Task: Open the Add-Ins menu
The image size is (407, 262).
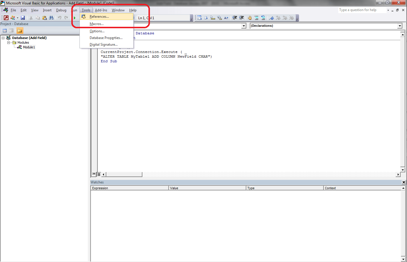Action: coord(101,10)
